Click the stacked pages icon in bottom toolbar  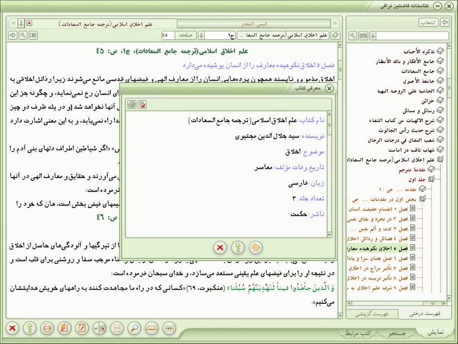coord(117,328)
